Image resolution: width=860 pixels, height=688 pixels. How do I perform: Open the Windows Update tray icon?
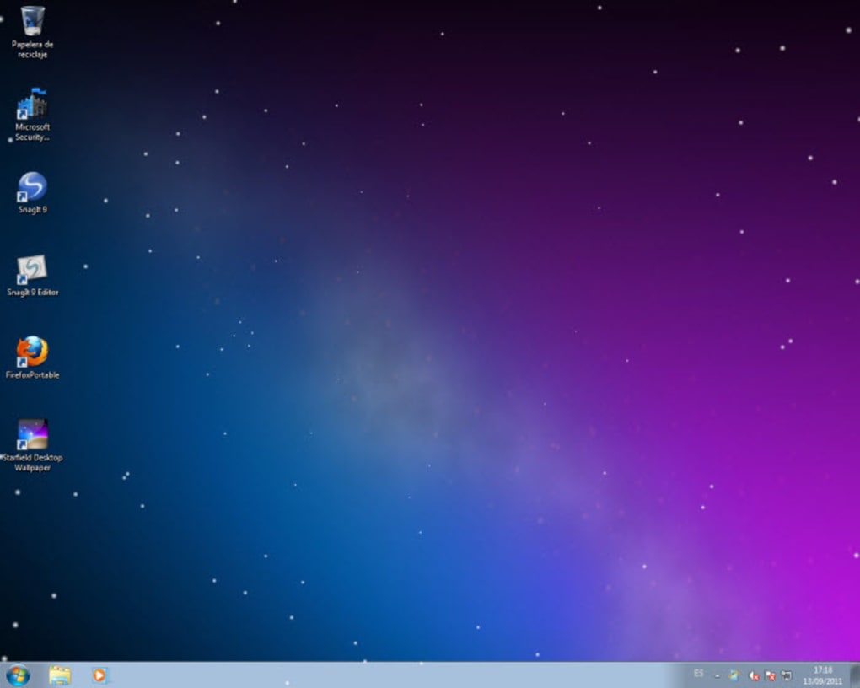point(734,675)
